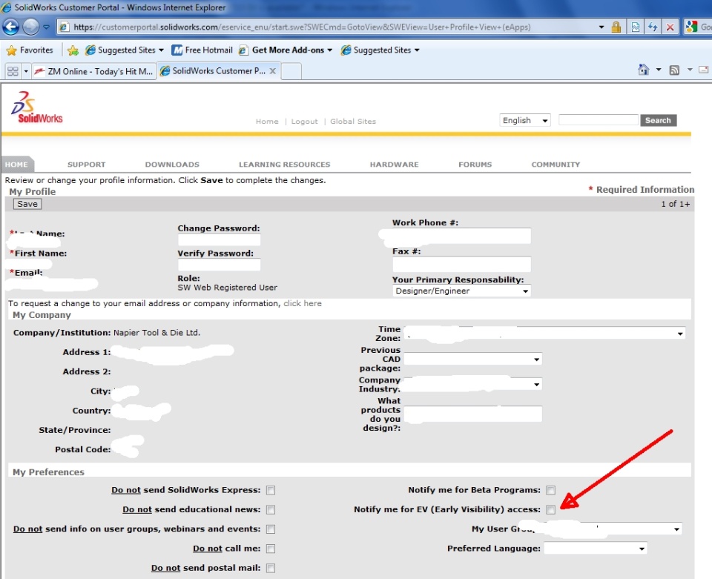Click the SolidWorks logo

[x=37, y=107]
